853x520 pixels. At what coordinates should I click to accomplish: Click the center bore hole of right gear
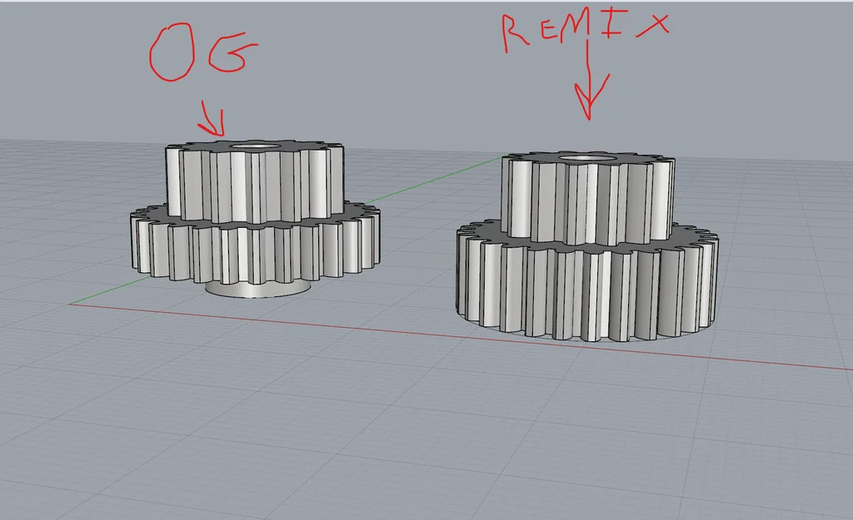(589, 159)
